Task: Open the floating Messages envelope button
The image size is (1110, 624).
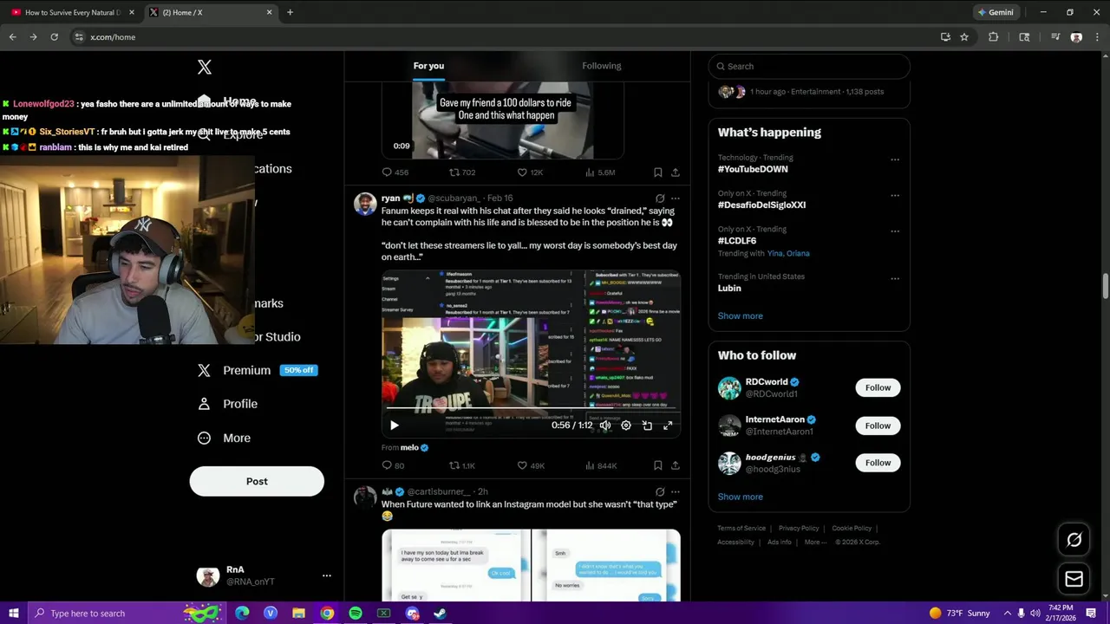Action: coord(1074,579)
